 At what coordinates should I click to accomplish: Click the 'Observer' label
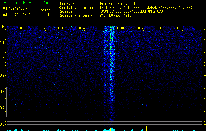click(66, 4)
